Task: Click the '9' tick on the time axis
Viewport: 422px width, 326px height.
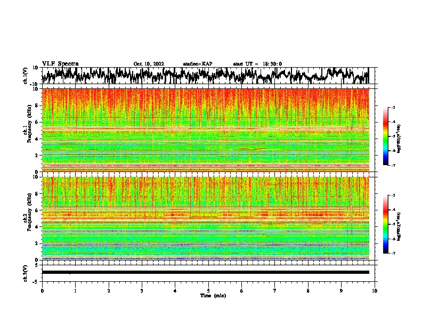Action: pos(341,291)
